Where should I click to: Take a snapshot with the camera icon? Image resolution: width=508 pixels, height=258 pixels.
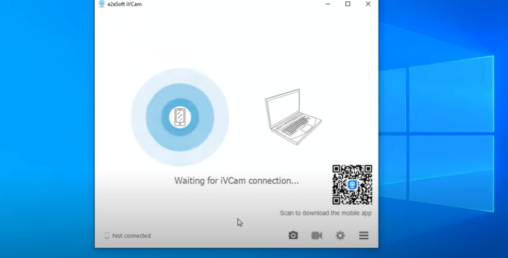[293, 235]
